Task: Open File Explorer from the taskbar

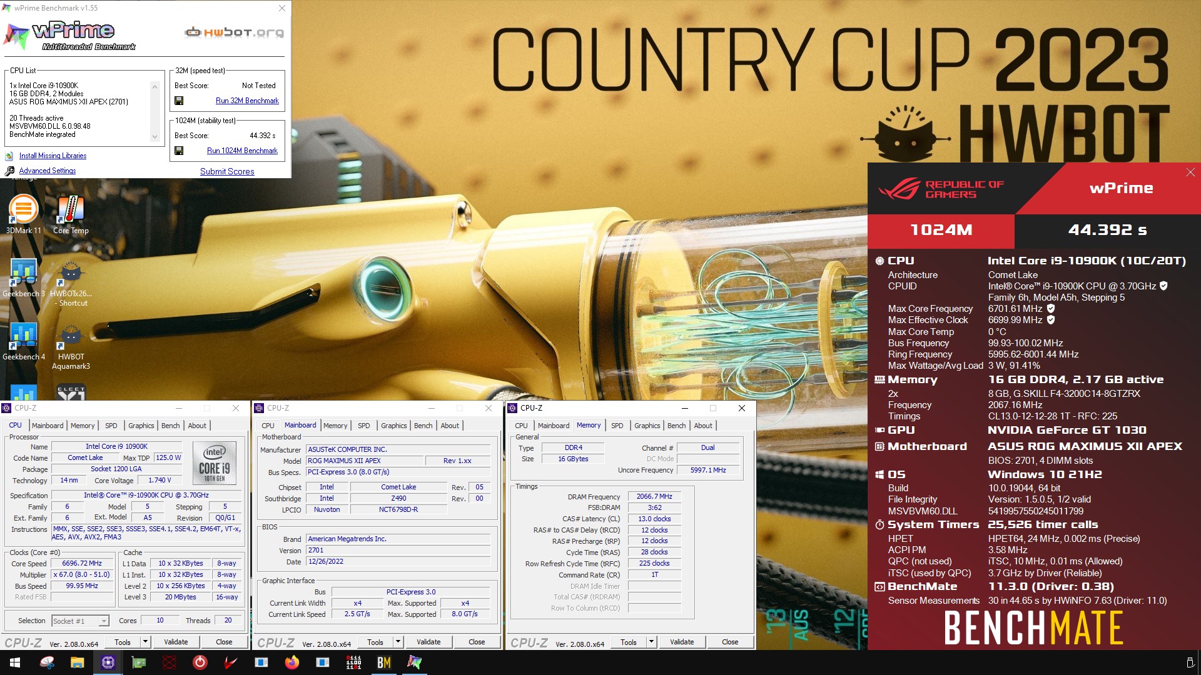Action: click(77, 662)
